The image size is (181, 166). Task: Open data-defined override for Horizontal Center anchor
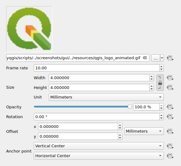coord(170,156)
